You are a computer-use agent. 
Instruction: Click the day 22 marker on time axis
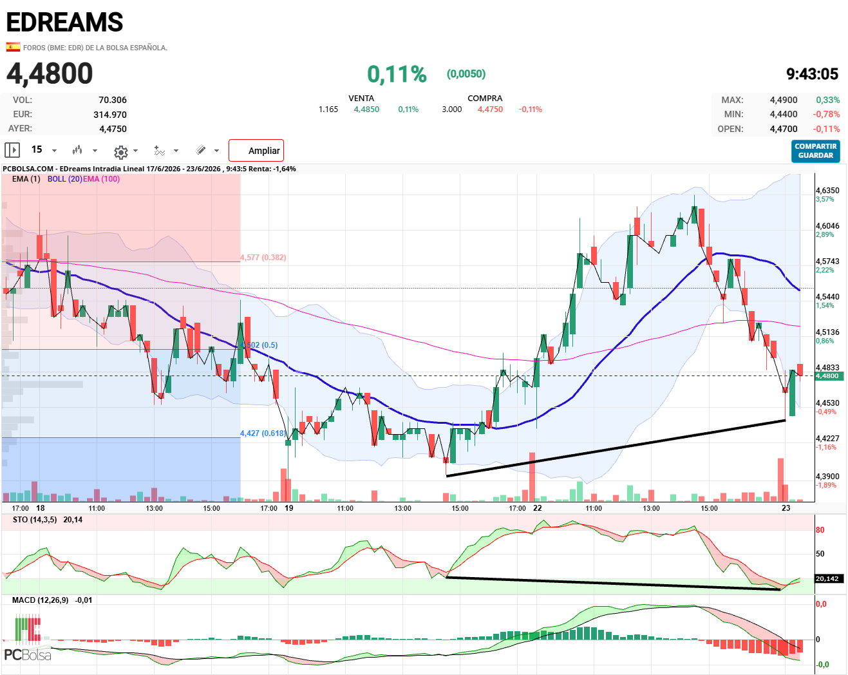[x=538, y=508]
